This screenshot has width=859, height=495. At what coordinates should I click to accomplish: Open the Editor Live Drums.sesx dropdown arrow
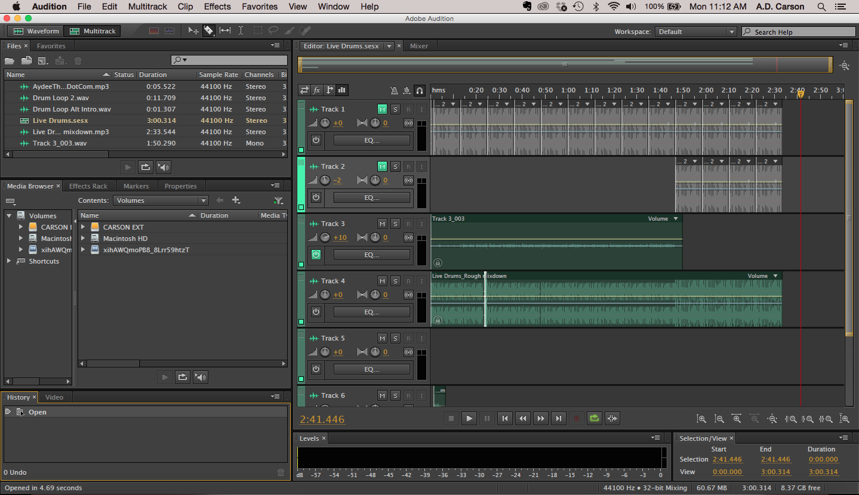click(389, 46)
